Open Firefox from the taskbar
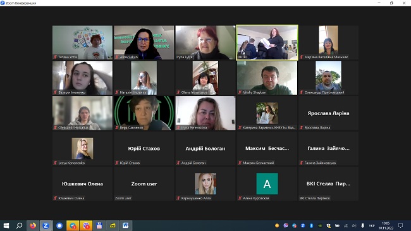 [33, 225]
